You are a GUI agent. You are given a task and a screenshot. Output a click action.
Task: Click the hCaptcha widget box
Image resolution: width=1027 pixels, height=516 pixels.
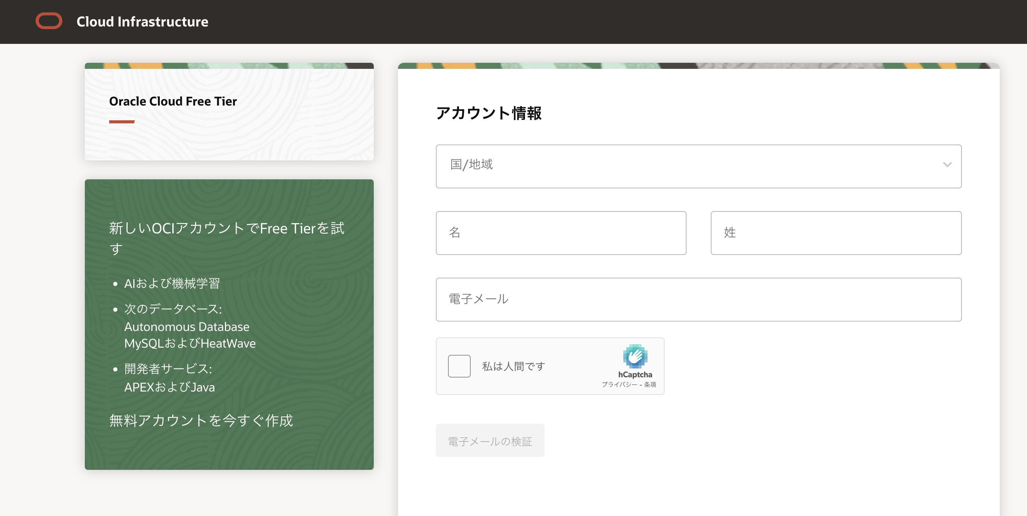(x=550, y=366)
